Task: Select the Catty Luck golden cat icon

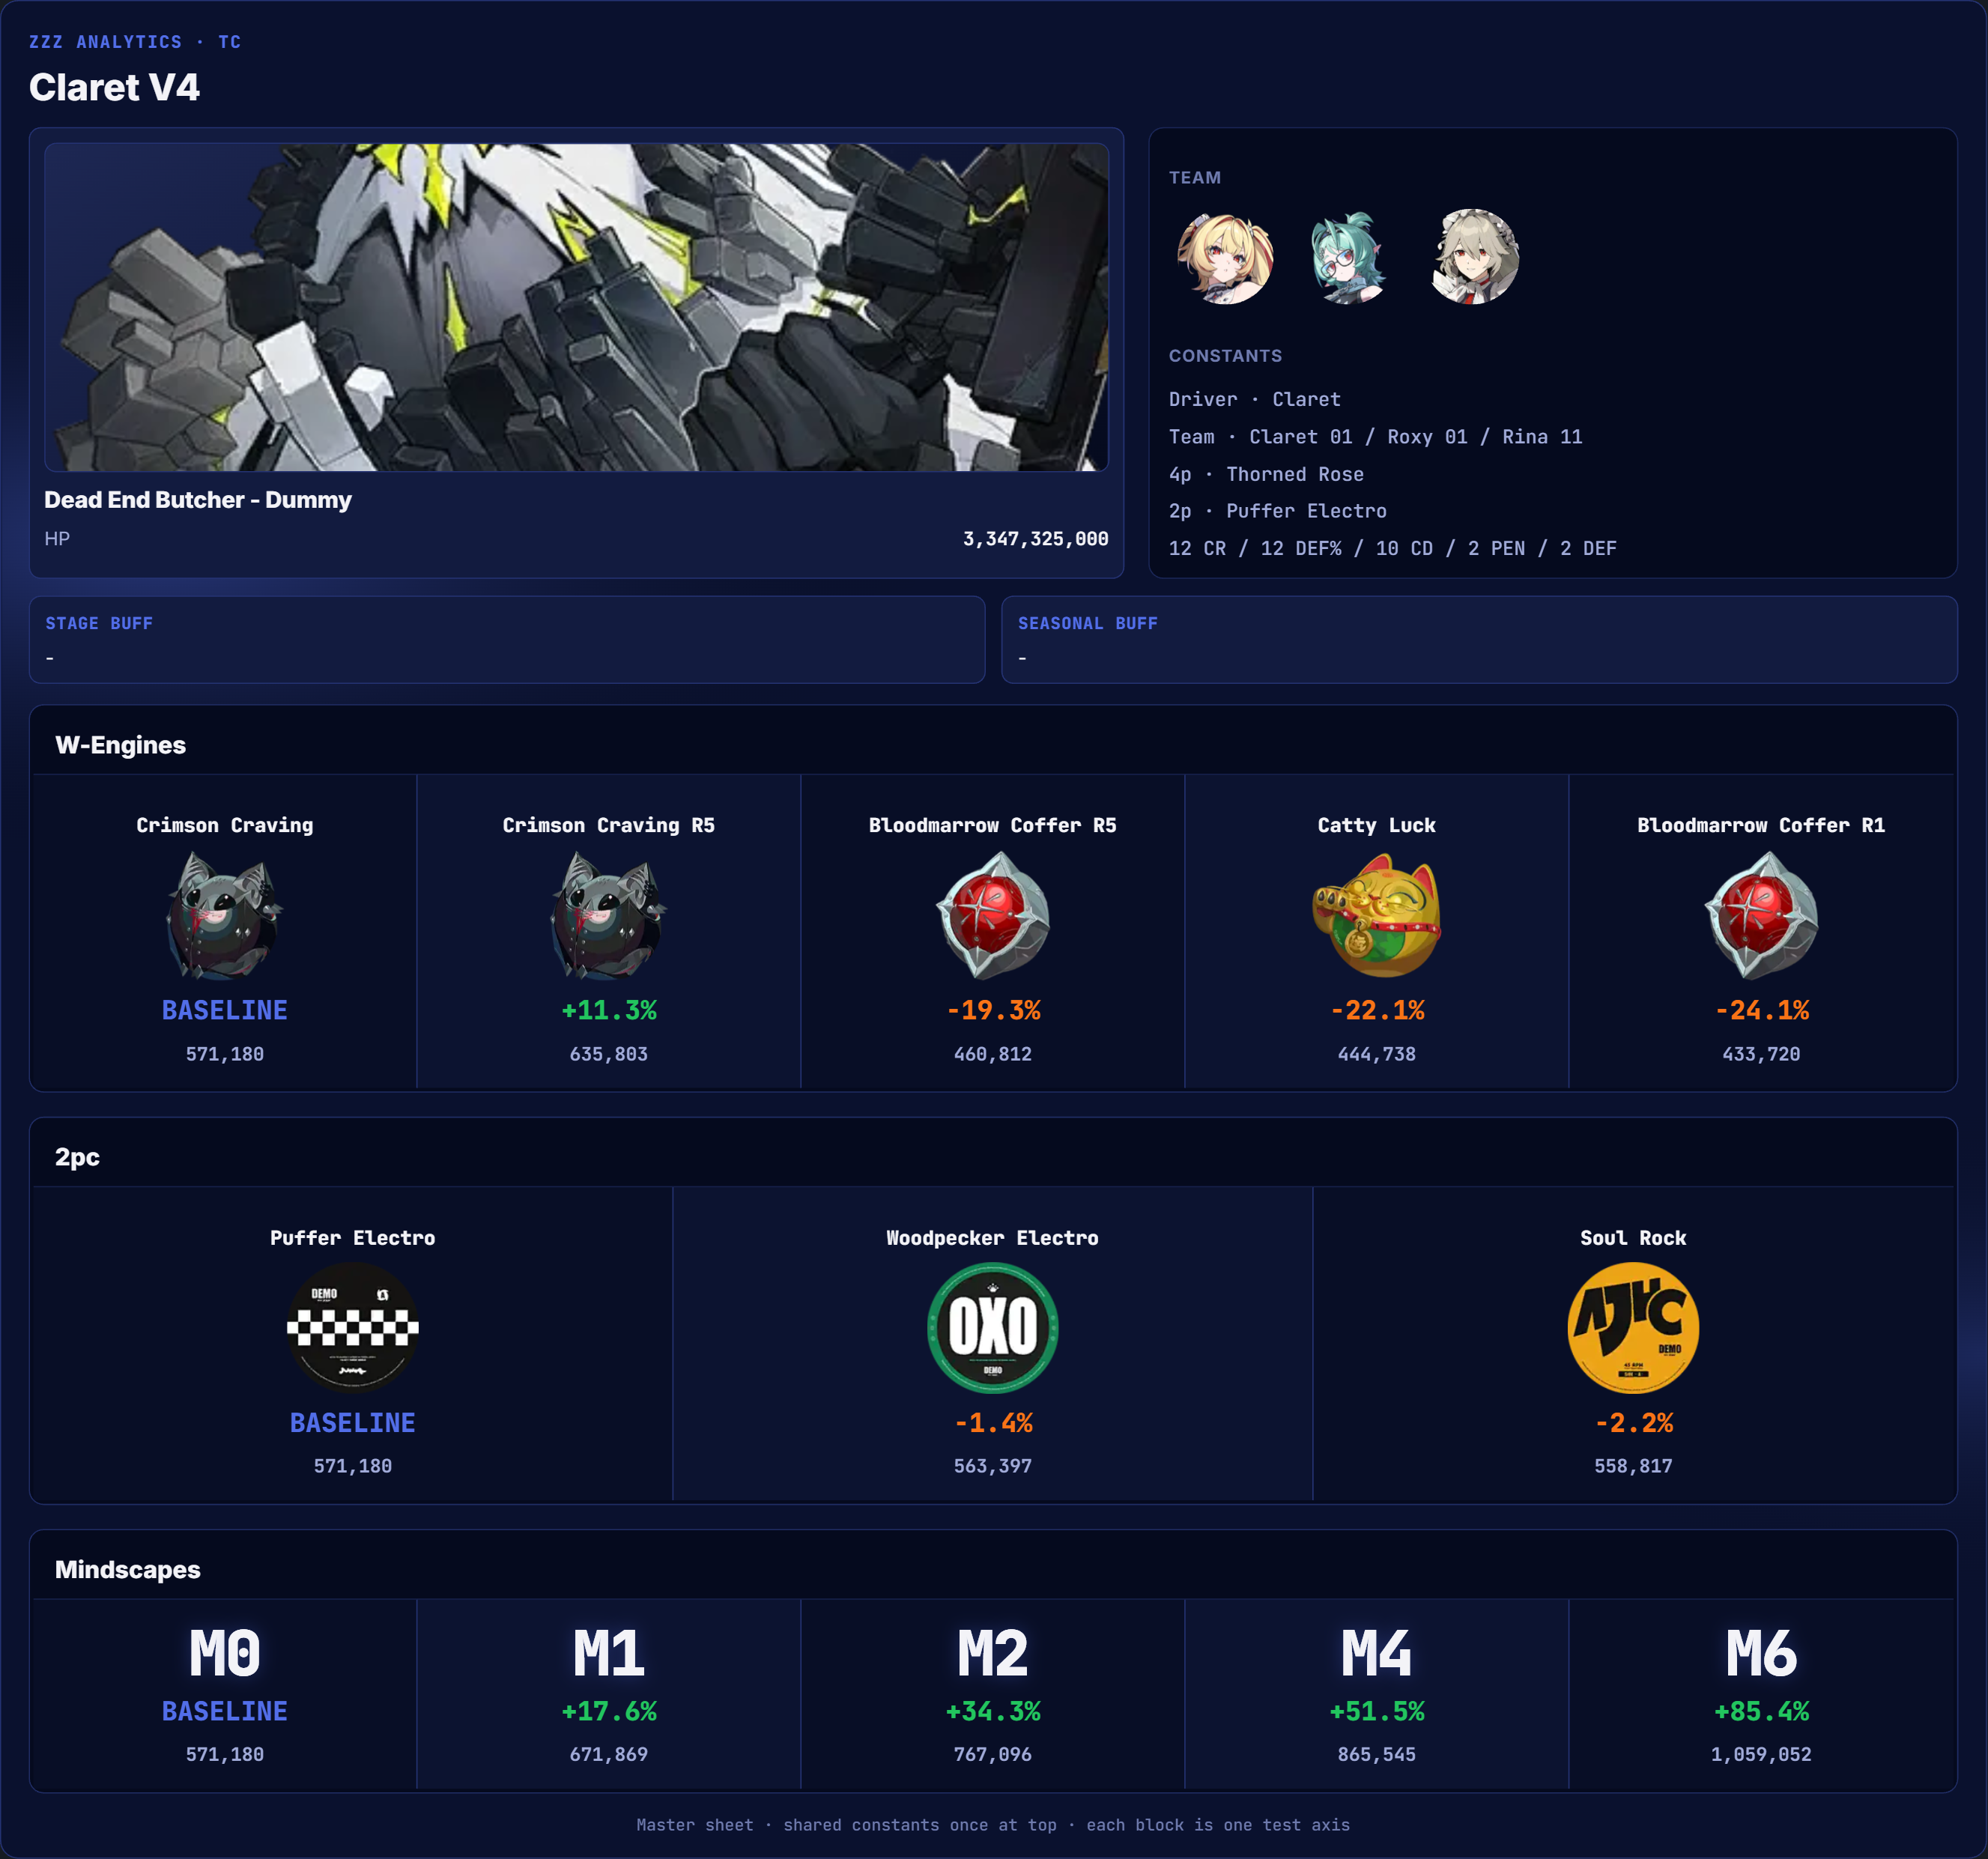Action: point(1377,915)
